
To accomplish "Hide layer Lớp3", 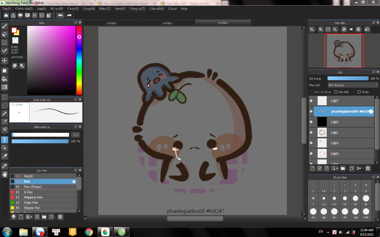I will 311,143.
